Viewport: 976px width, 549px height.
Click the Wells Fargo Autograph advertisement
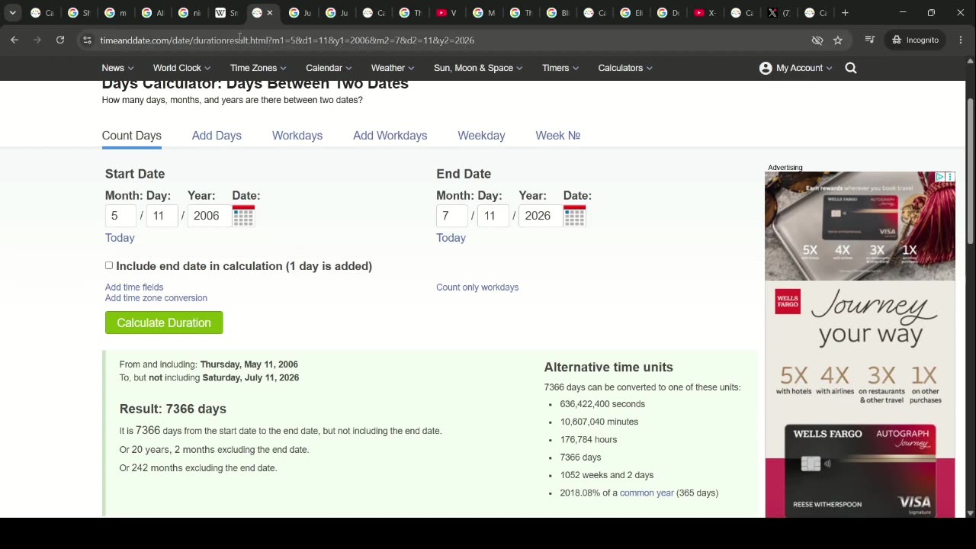coord(860,345)
